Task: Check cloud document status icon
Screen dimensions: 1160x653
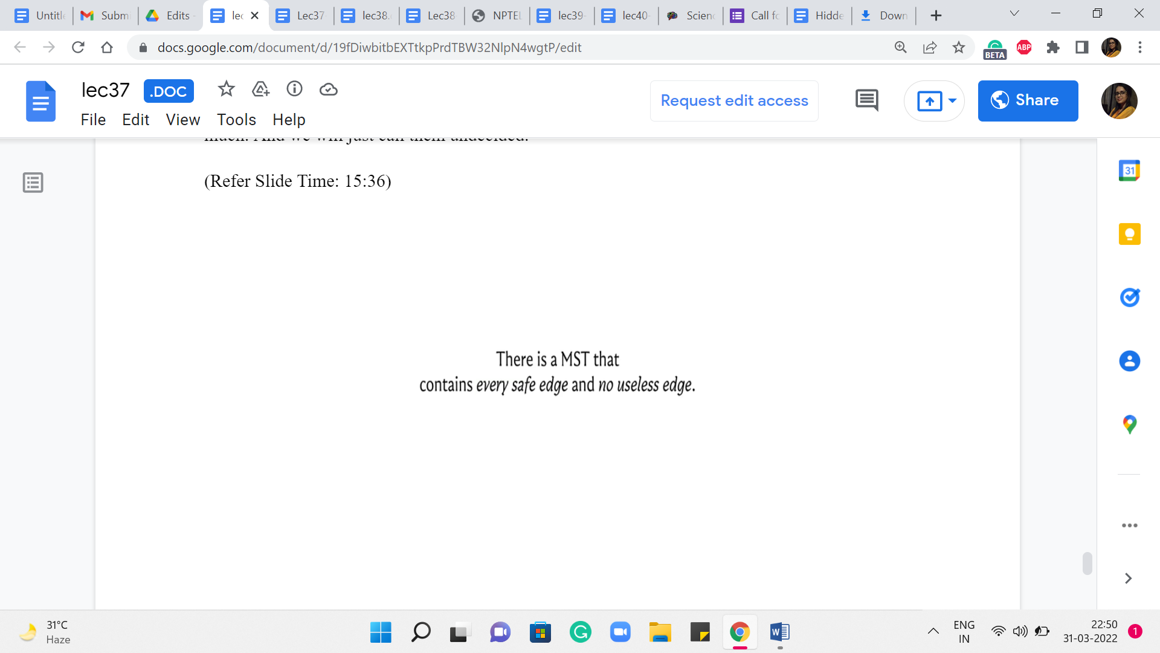Action: click(328, 89)
